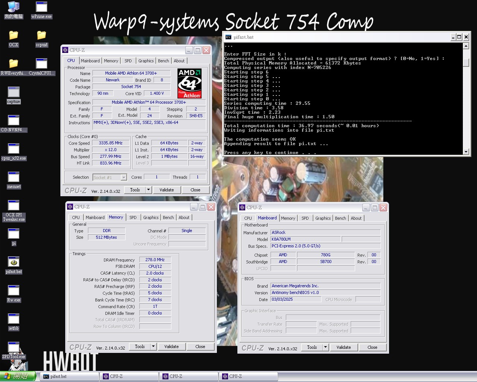Click the Socket 754 package value

tap(131, 87)
